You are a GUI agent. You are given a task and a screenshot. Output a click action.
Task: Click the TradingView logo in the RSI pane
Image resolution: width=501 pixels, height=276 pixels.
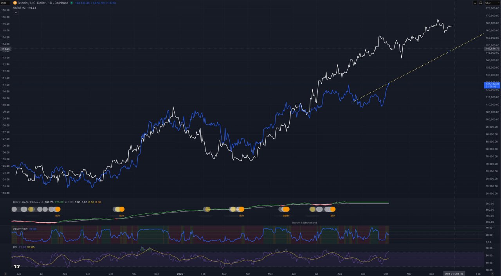(x=17, y=267)
